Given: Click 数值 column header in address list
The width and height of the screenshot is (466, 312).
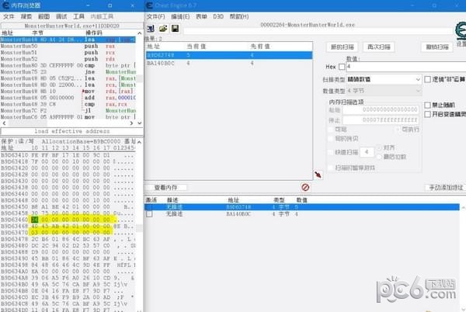Looking at the screenshot, I should 302,200.
